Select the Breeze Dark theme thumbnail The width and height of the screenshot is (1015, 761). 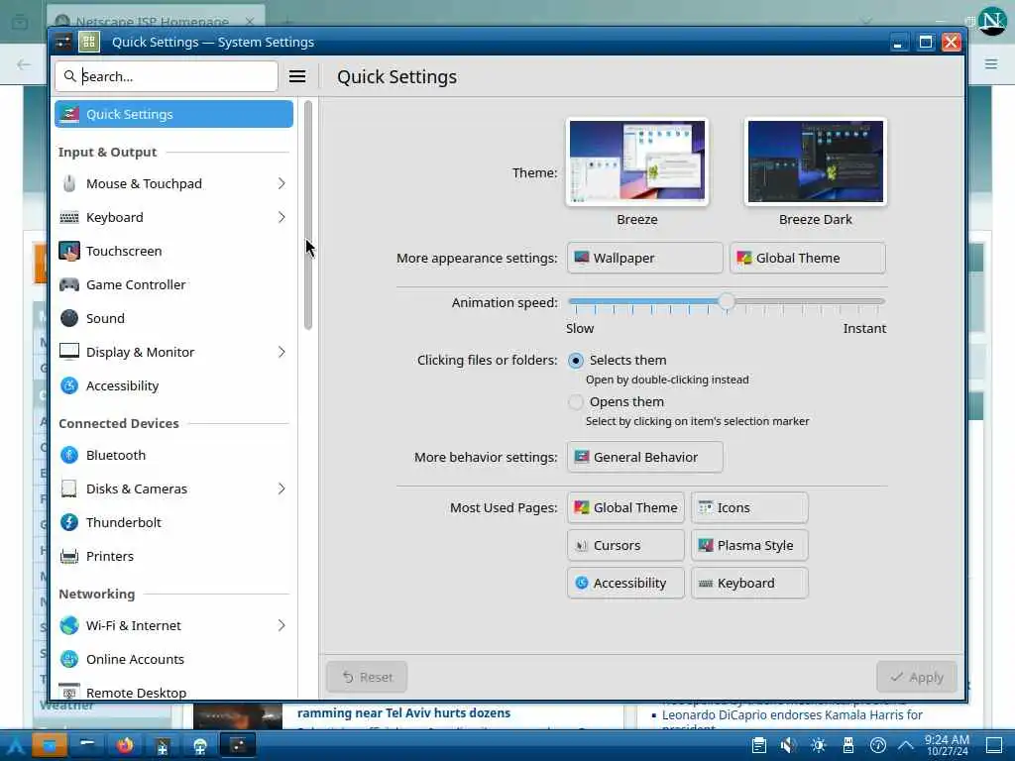816,162
